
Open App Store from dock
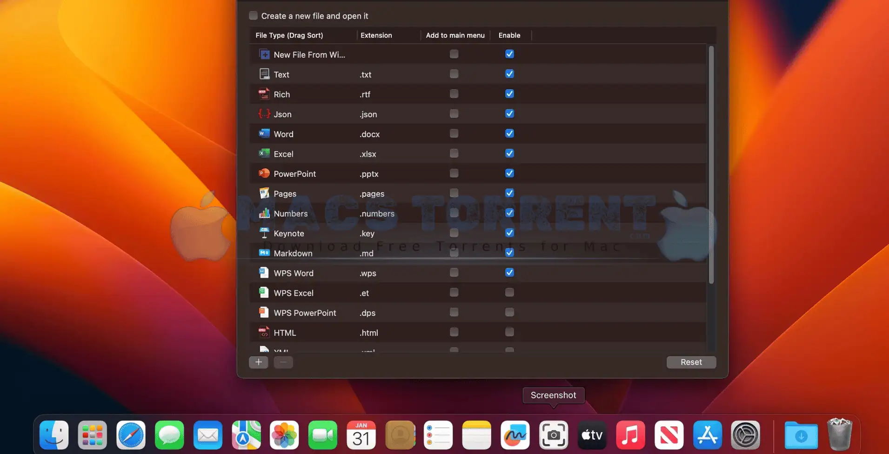708,435
